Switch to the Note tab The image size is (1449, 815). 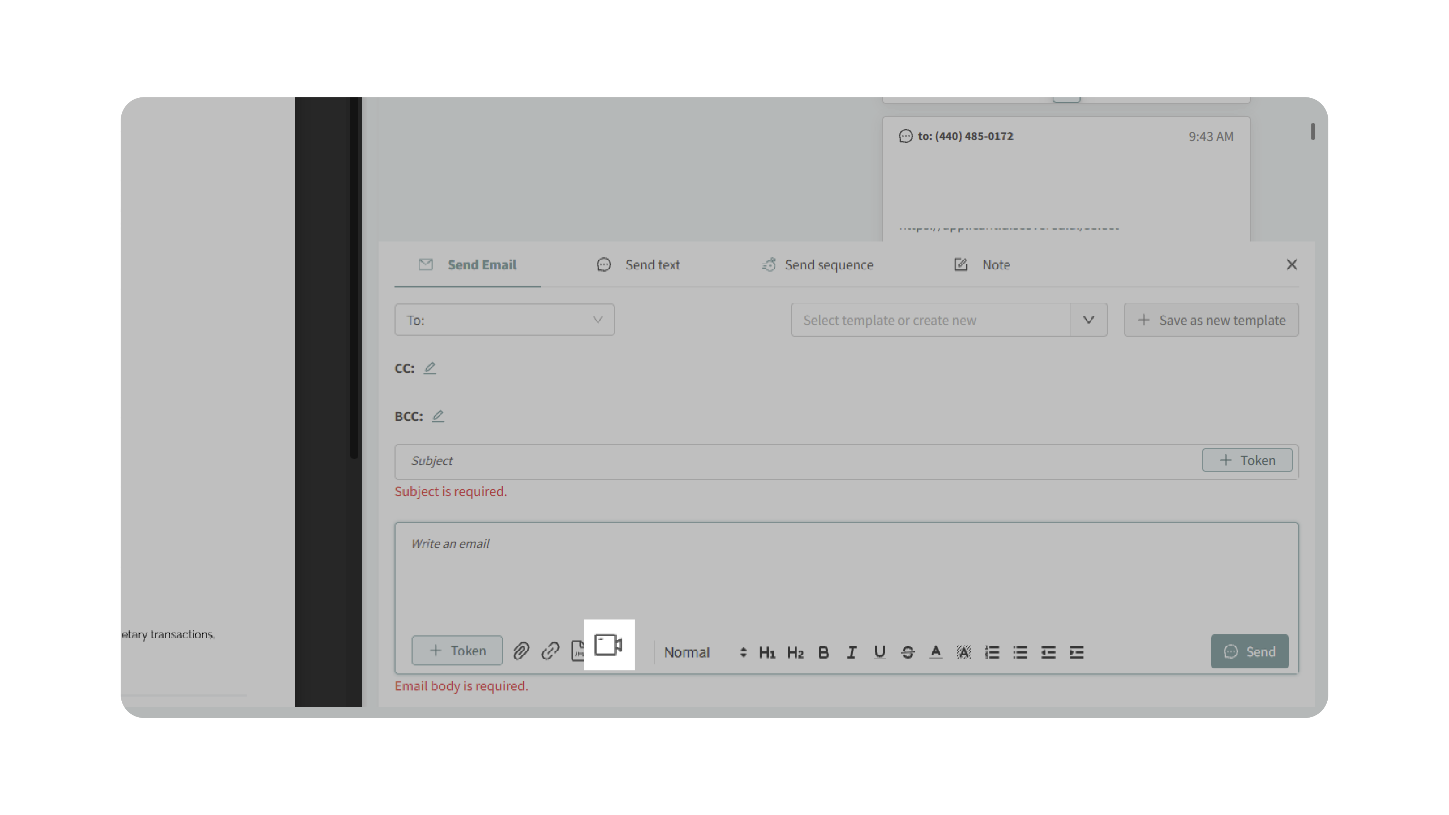tap(982, 265)
